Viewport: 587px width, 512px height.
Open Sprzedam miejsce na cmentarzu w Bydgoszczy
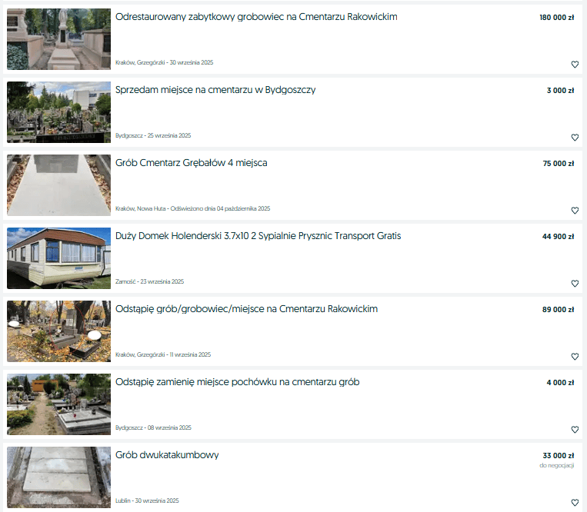coord(215,90)
